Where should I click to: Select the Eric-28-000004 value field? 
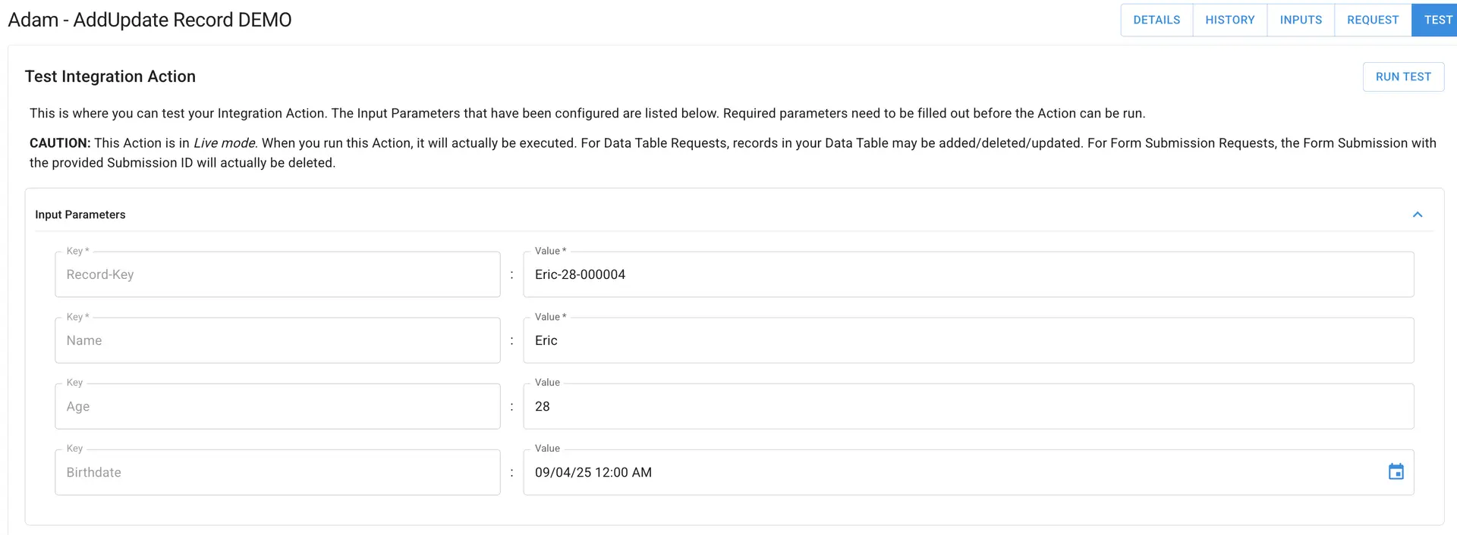(x=968, y=274)
